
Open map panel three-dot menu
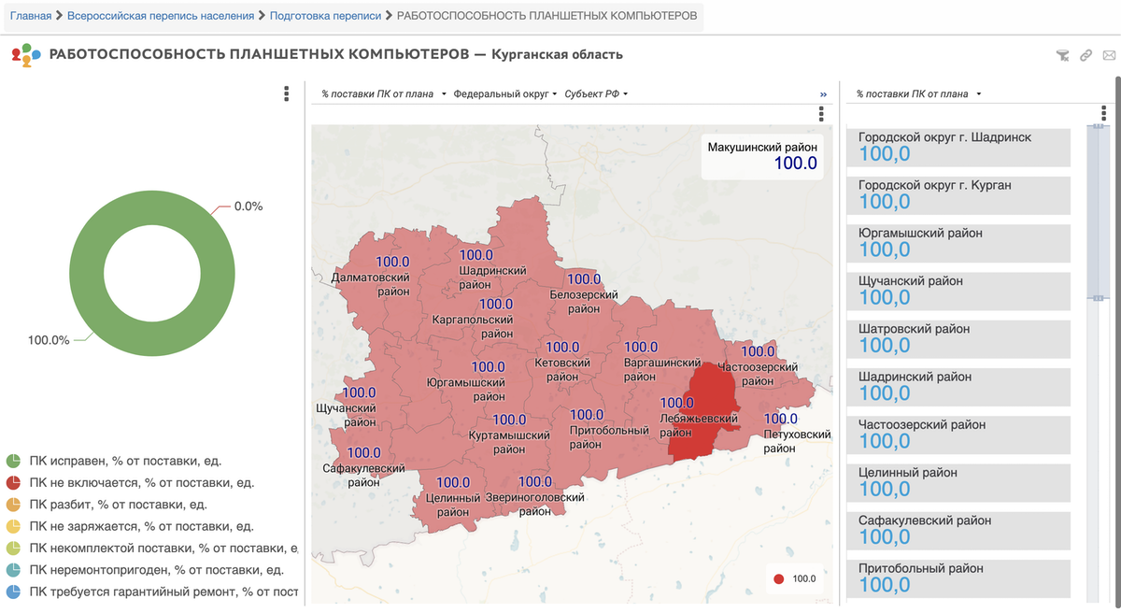point(820,113)
